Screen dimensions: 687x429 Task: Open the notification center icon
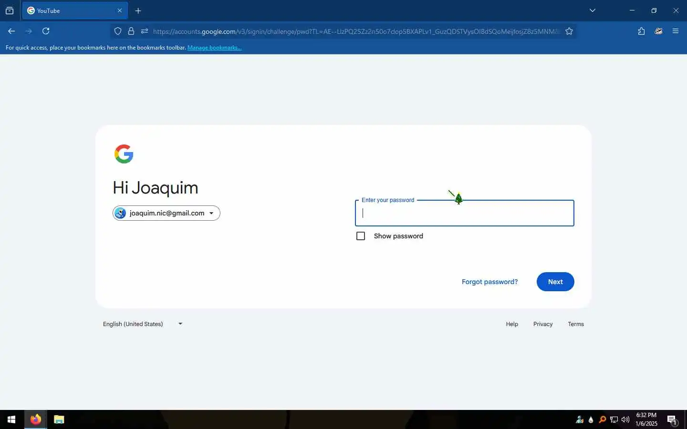(x=672, y=419)
